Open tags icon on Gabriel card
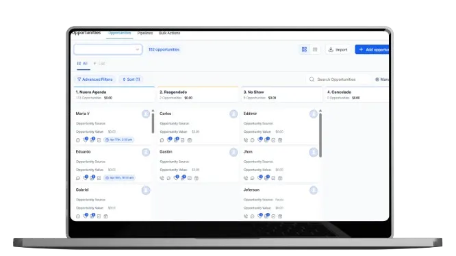The width and height of the screenshot is (456, 256). (85, 216)
